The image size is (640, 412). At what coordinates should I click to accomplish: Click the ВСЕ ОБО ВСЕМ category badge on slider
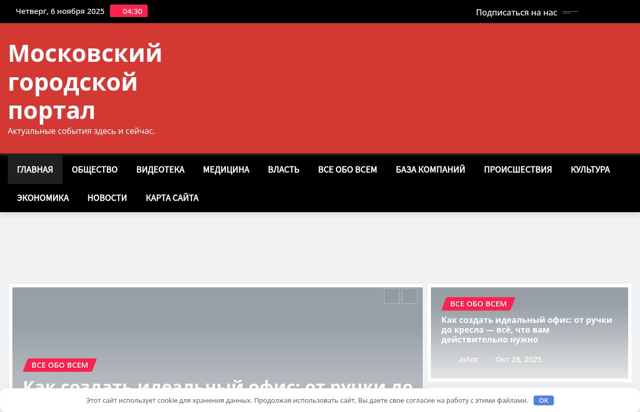(60, 365)
